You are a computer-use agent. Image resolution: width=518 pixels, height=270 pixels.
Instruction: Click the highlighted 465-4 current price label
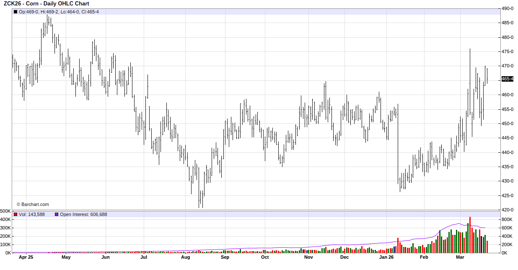coord(508,79)
